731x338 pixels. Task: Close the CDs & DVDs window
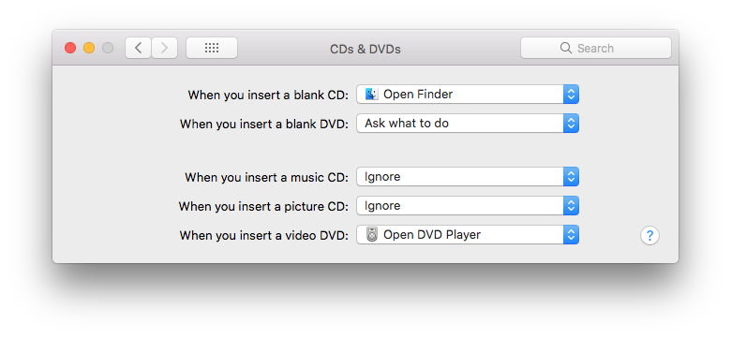pos(70,48)
